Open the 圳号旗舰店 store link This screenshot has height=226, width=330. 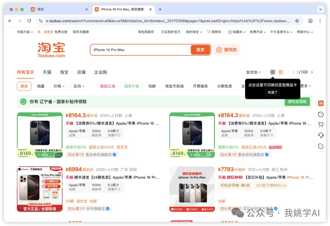tap(96, 209)
